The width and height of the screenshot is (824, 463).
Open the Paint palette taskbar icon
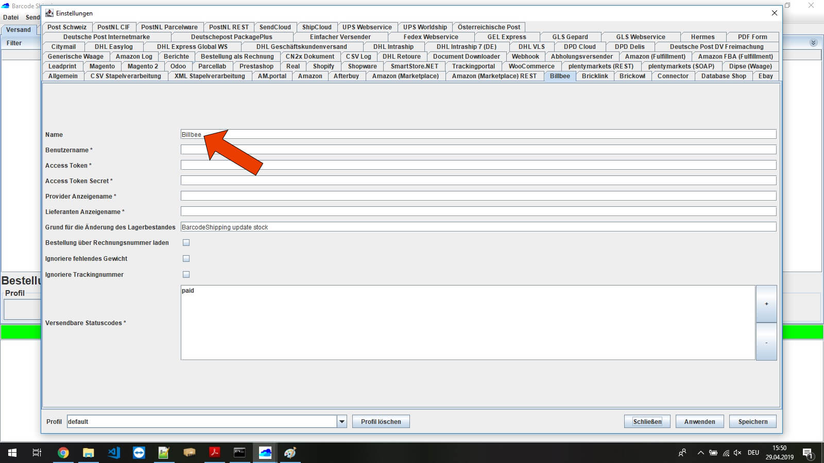tap(290, 453)
